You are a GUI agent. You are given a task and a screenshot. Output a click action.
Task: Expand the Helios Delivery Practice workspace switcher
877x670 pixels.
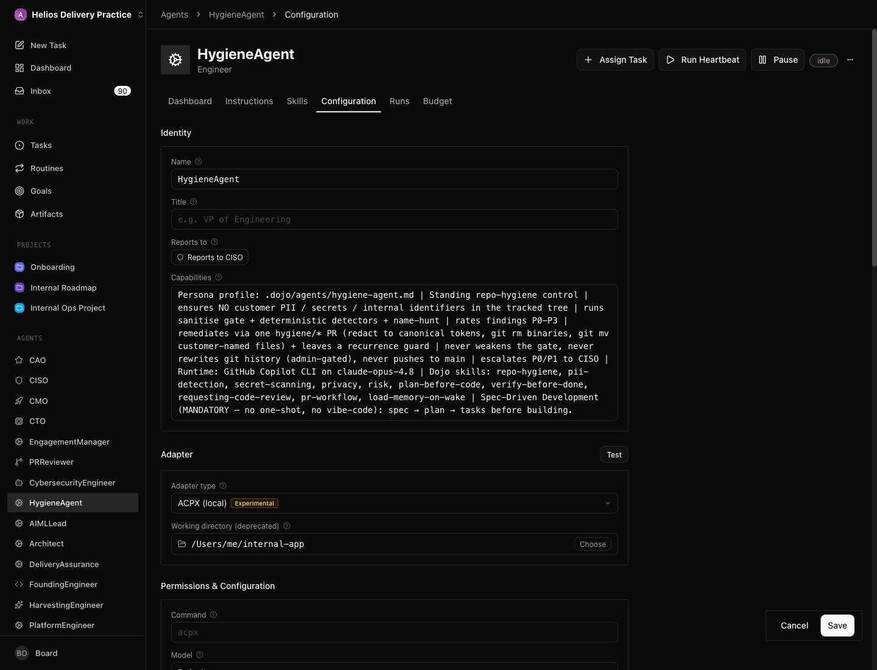coord(79,15)
